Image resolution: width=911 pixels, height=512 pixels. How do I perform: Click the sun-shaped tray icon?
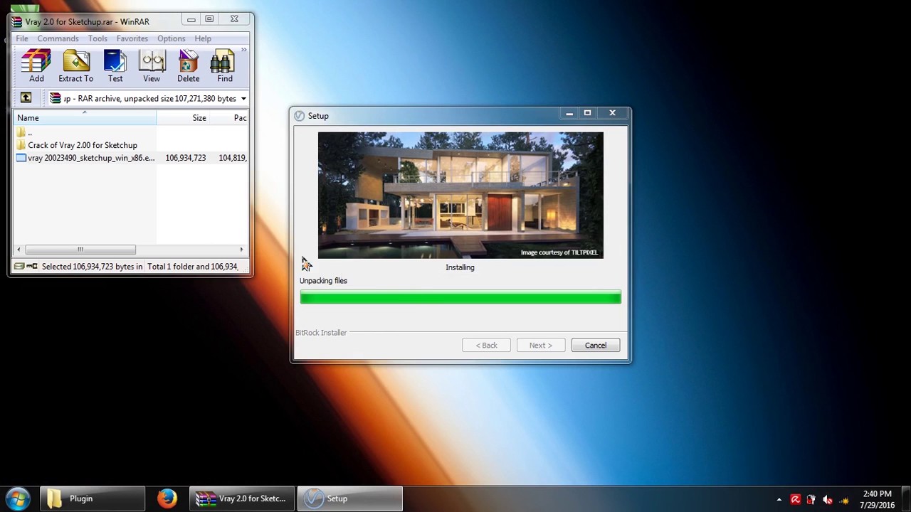[844, 501]
